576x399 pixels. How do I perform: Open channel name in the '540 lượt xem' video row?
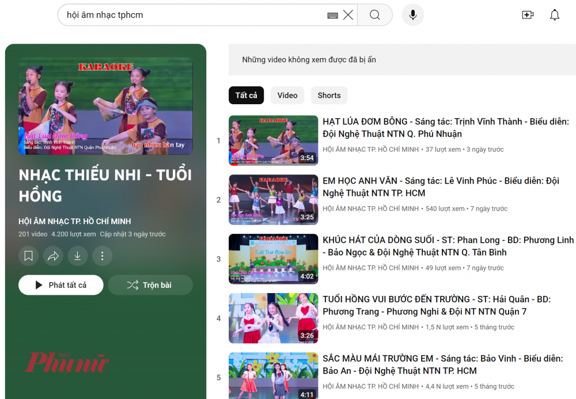click(x=370, y=208)
